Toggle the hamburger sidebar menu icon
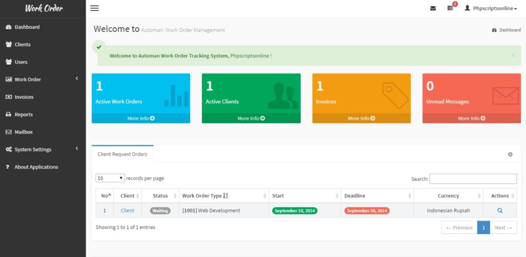This screenshot has width=526, height=257. click(x=95, y=8)
